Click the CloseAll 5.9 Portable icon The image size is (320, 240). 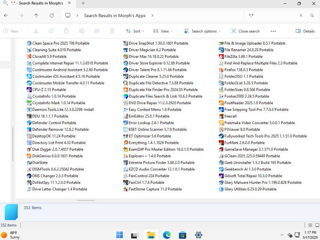pos(29,56)
